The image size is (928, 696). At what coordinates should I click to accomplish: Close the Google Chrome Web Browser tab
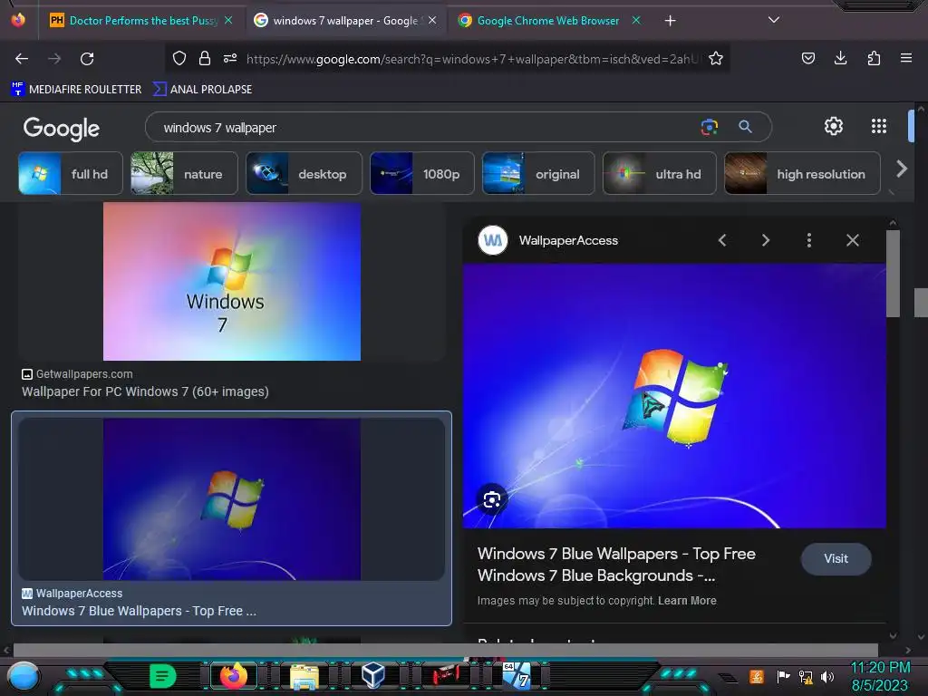pos(636,20)
